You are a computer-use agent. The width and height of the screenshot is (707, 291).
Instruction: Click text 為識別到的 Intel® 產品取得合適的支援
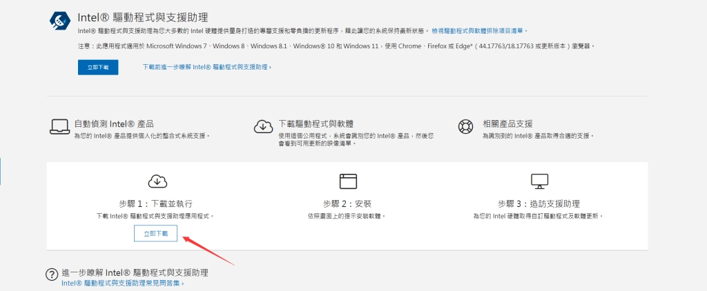coord(537,135)
